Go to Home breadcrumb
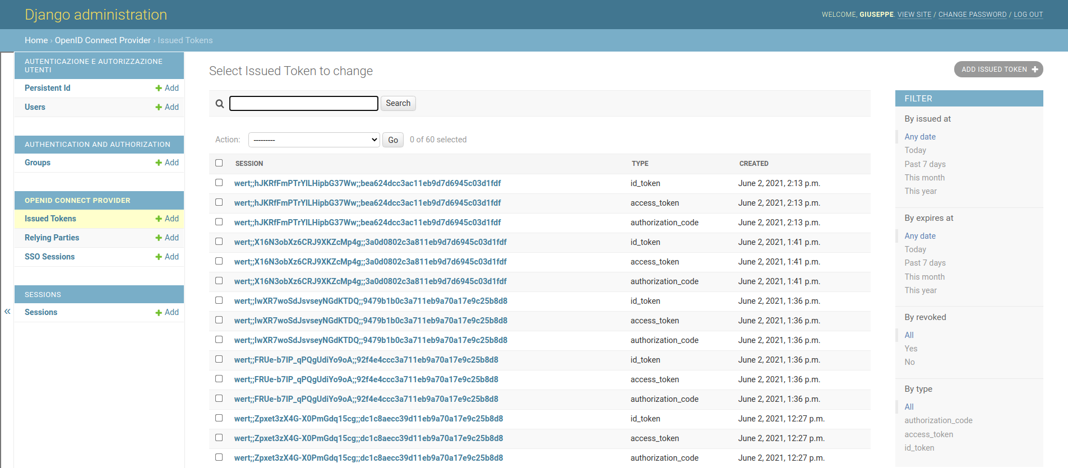 click(x=36, y=40)
